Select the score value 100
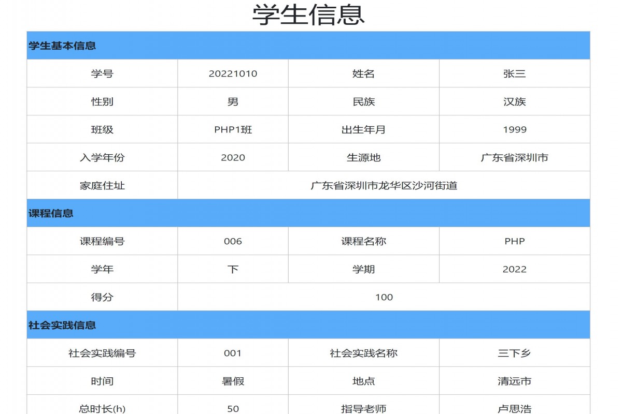Viewport: 622px width, 414px height. click(383, 297)
